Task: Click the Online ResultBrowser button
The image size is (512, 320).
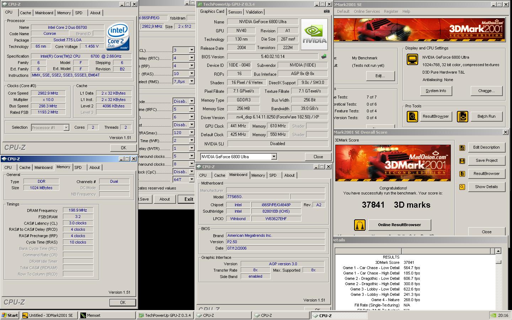Action: pos(400,225)
